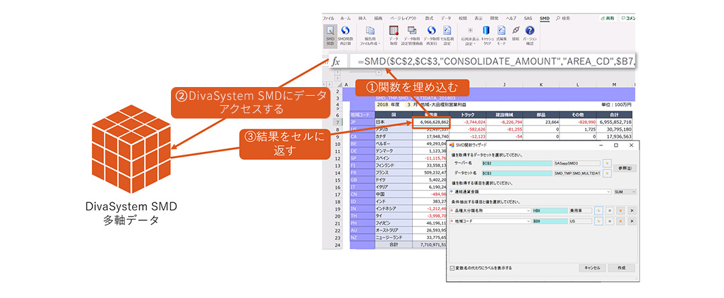Open the 報告用ファイル作成 ribbon button
This screenshot has width=724, height=298.
(371, 35)
